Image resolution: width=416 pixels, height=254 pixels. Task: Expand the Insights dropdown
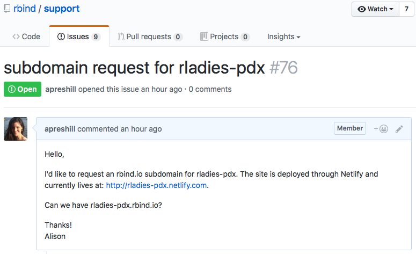point(283,37)
